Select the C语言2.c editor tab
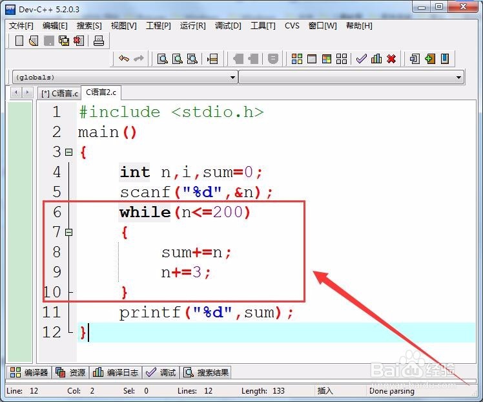The height and width of the screenshot is (402, 483). 101,92
